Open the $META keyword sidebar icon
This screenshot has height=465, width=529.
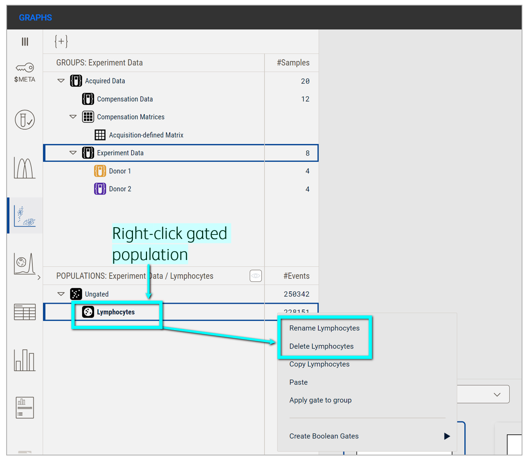click(x=25, y=72)
